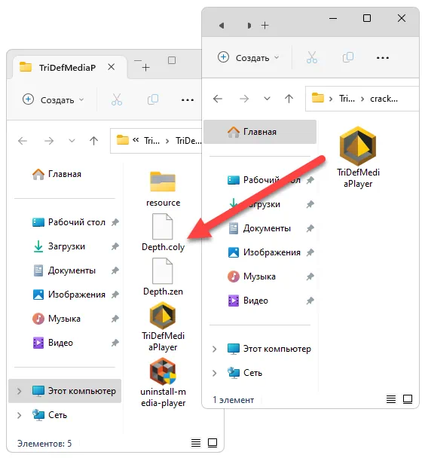Image resolution: width=425 pixels, height=461 pixels.
Task: Click the right window address bar path
Action: pyautogui.click(x=362, y=99)
